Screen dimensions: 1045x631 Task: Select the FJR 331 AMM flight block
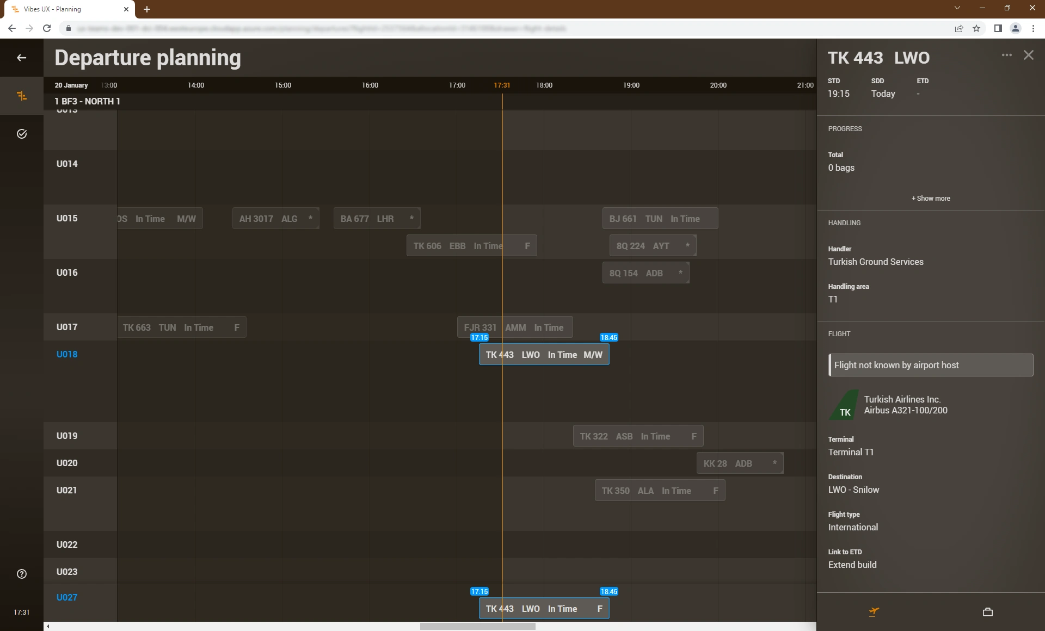(515, 327)
